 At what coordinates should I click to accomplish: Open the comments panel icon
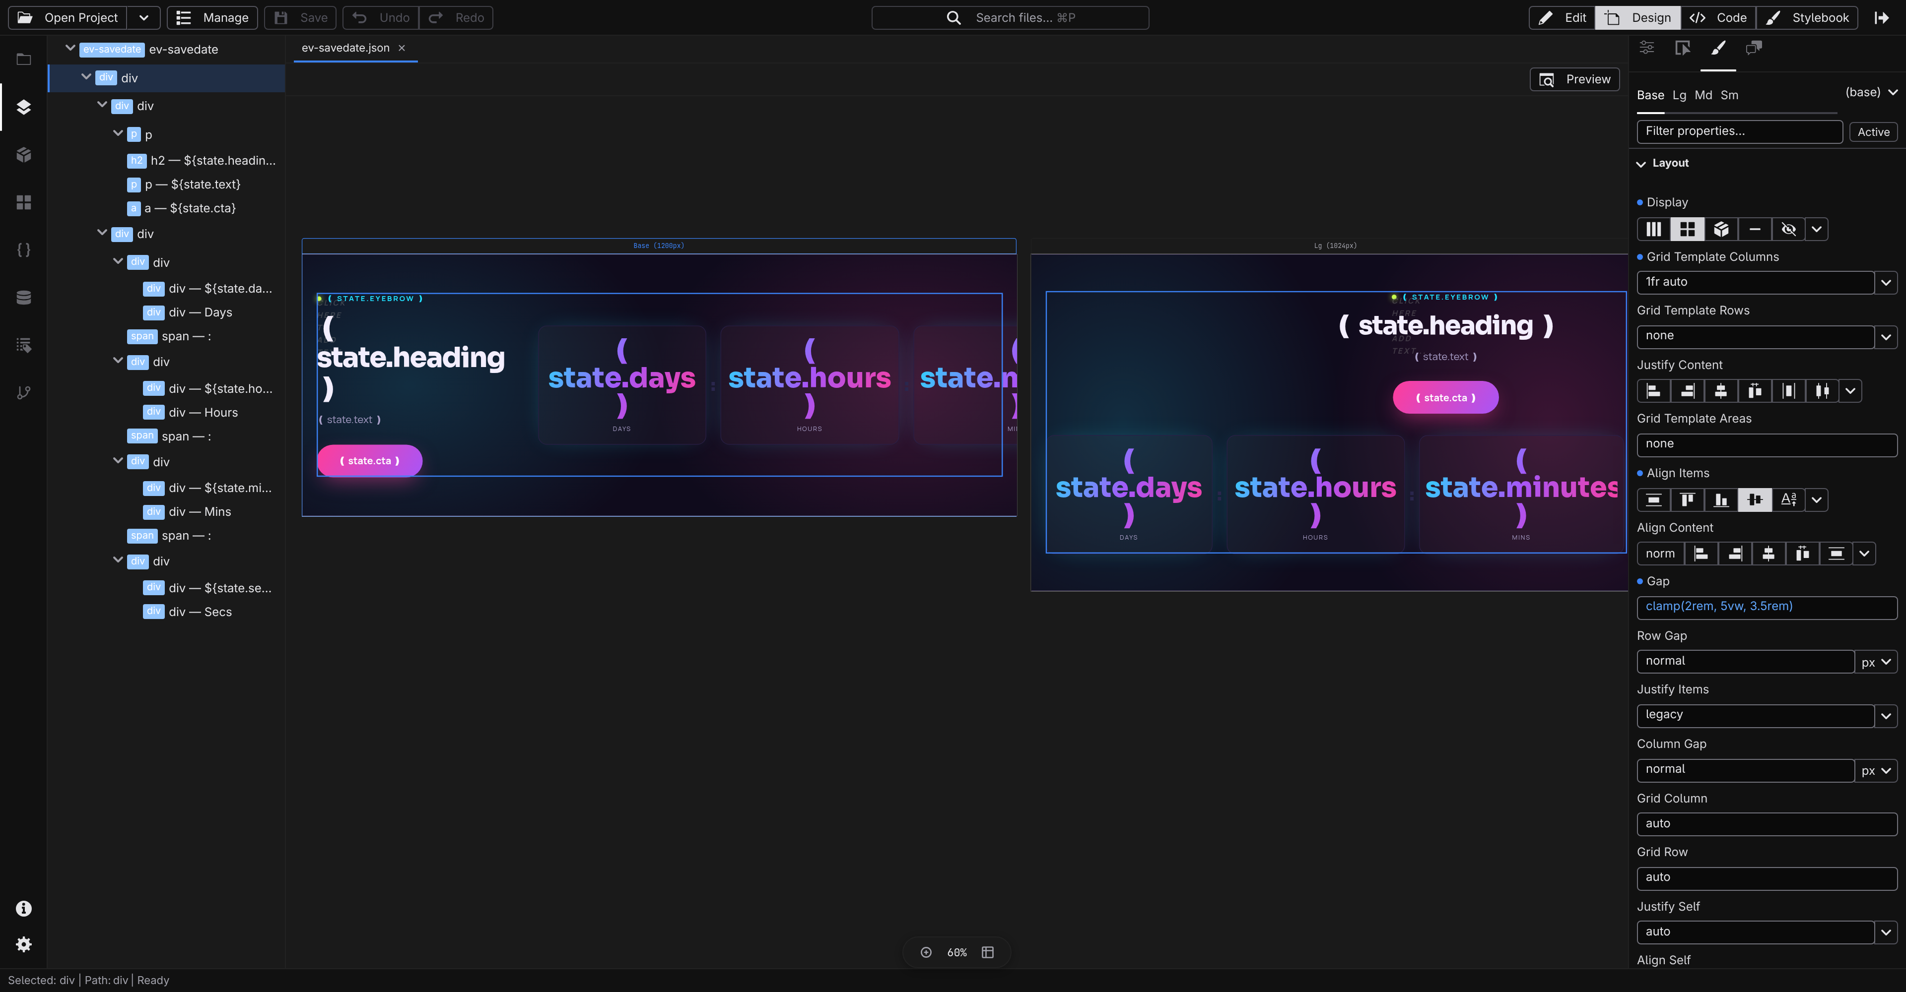[x=1754, y=48]
